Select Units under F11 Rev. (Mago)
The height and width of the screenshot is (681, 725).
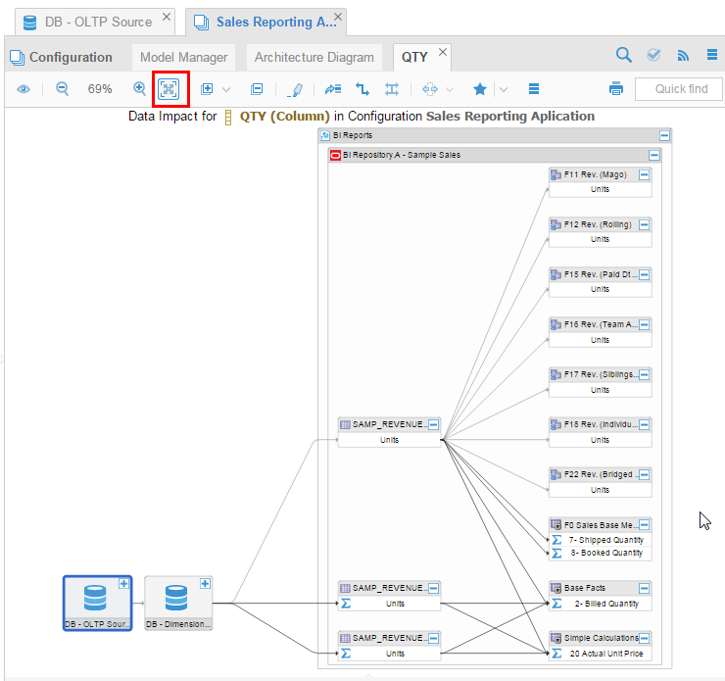600,189
